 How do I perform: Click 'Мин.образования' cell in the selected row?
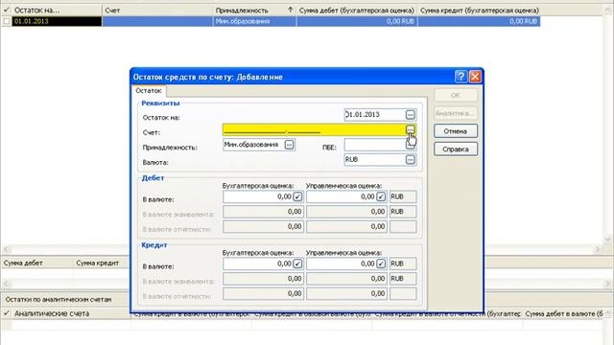coord(254,21)
